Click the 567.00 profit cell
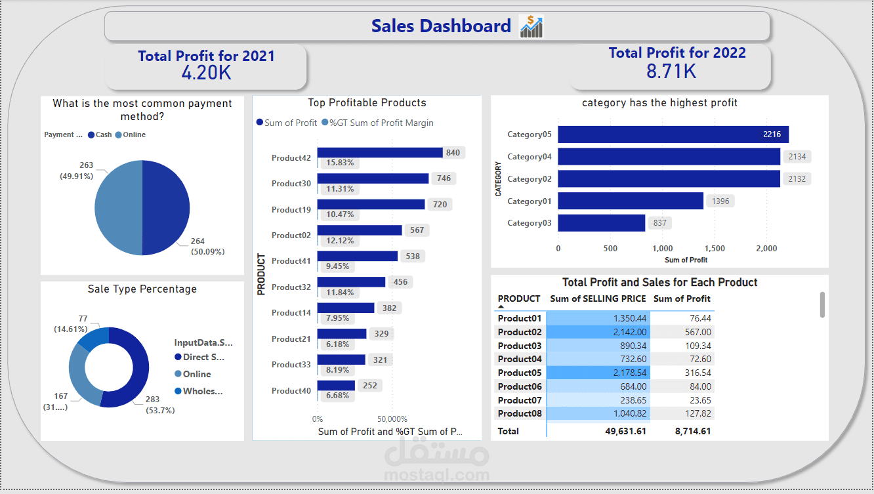 tap(682, 332)
